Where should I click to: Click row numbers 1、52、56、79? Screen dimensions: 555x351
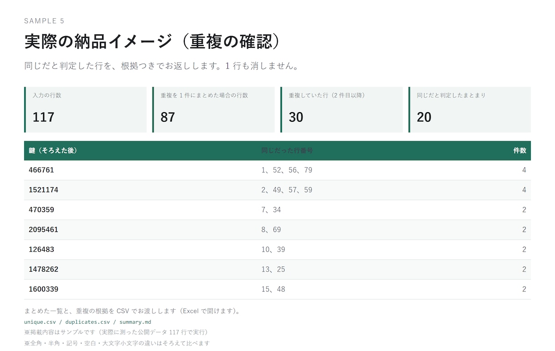[287, 170]
